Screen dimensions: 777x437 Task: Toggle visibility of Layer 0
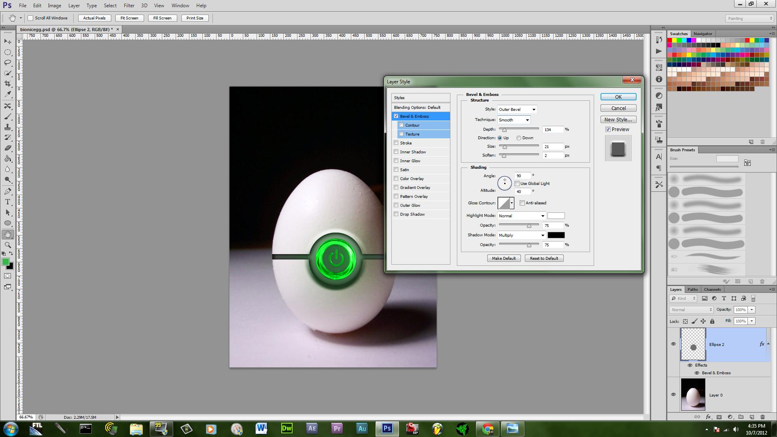[673, 395]
